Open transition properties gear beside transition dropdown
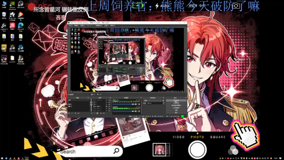Screen dimensions: 284x160 (163, 101)
